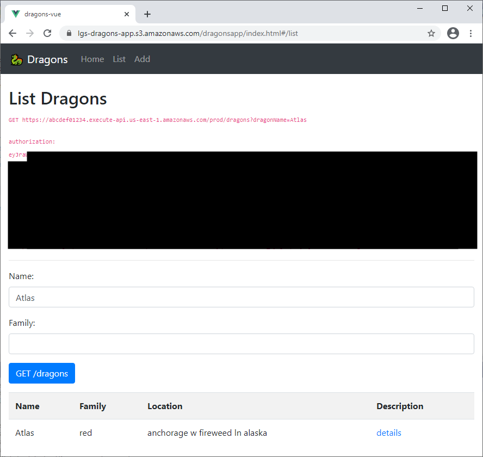Click inside the Family input field
Screen dimensions: 483x457
(241, 344)
